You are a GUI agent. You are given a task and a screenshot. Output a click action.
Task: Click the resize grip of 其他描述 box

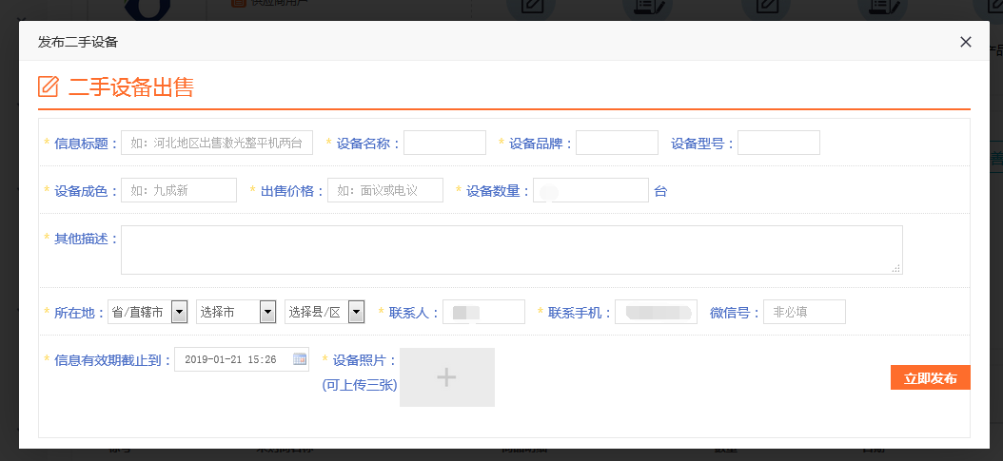(896, 268)
